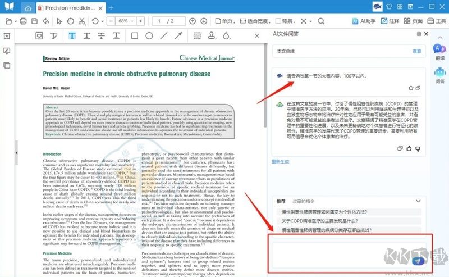The width and height of the screenshot is (449, 277).
Task: Select the area highlight tool
Action: (197, 35)
